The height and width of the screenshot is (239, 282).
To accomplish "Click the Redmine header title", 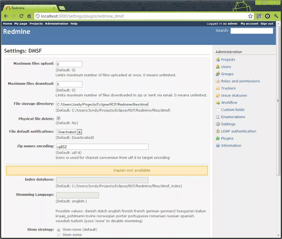I will pyautogui.click(x=17, y=32).
